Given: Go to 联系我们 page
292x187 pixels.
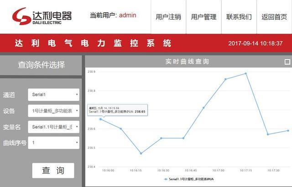Looking at the screenshot, I should (x=239, y=17).
